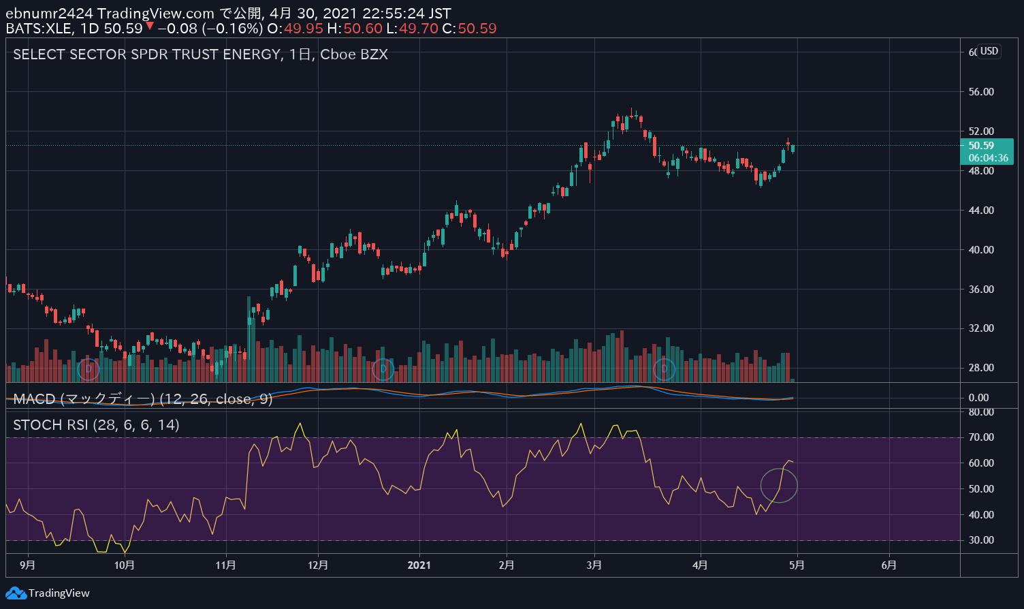Click the open value O:49.95 in header
This screenshot has width=1024, height=609.
coord(295,29)
